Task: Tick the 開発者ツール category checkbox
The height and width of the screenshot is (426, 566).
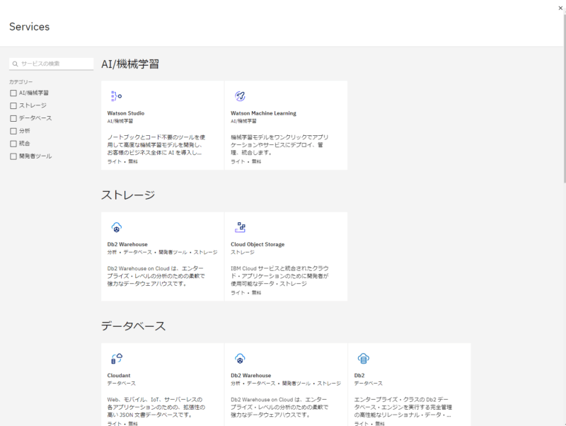Action: 13,156
